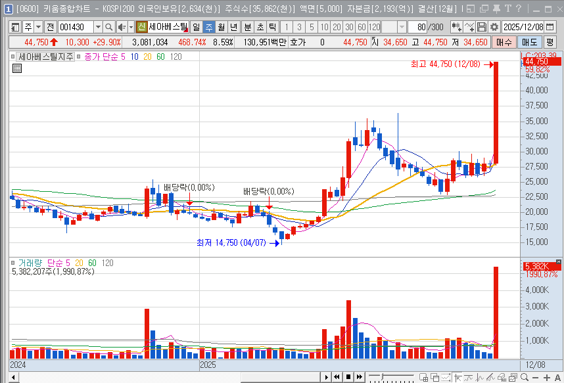This screenshot has width=564, height=383.
Task: Click the bottom toolbar magnifier zoom icon
Action: pos(525,377)
